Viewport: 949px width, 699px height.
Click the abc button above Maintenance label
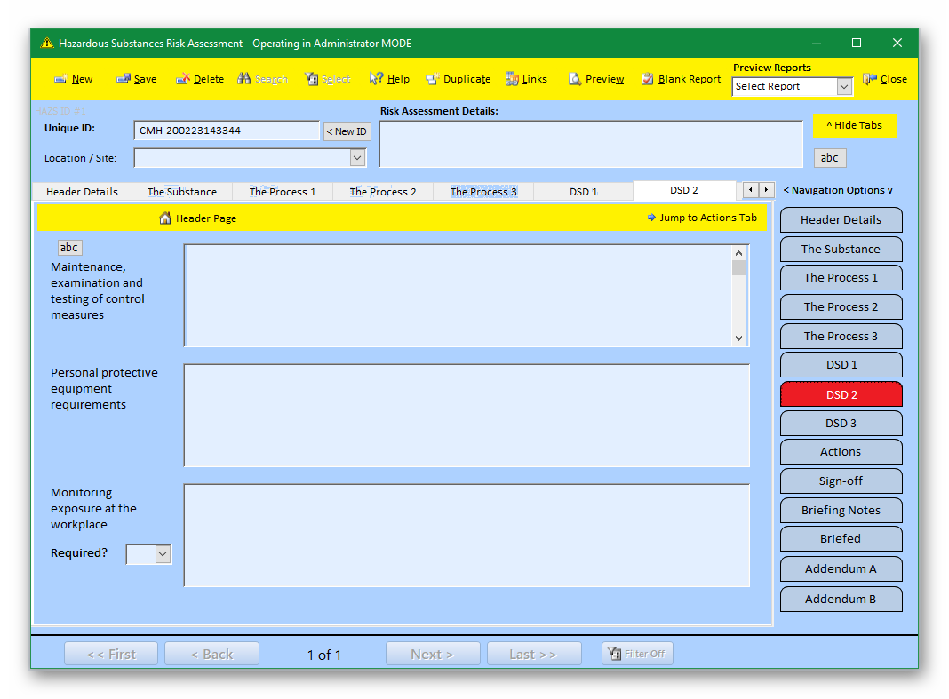pos(69,248)
